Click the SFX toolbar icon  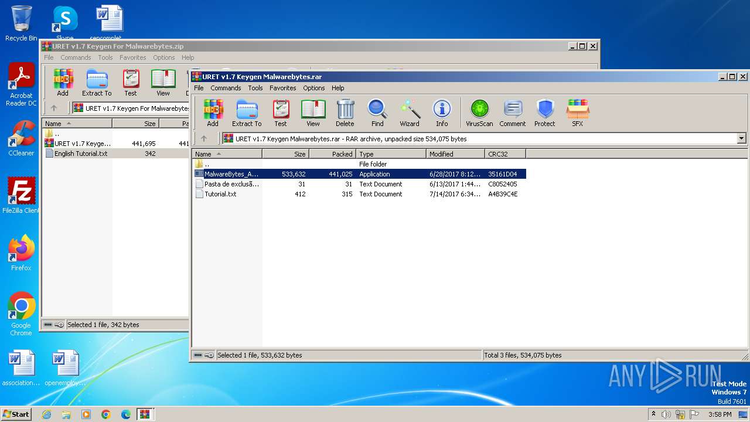point(577,113)
